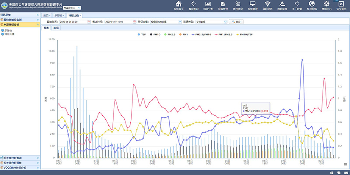Toggle PM10/TSP series in legend
The image size is (350, 175).
(246, 34)
